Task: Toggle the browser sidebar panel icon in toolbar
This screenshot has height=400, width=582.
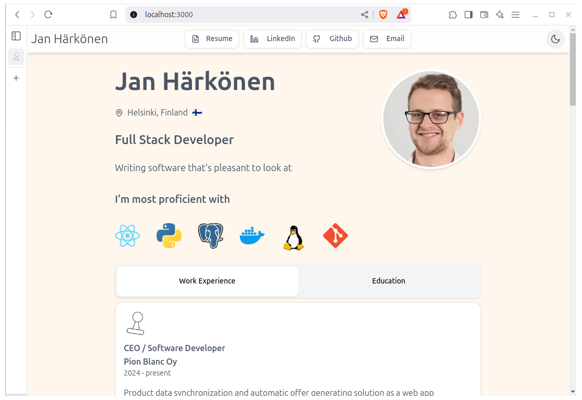Action: pos(469,15)
